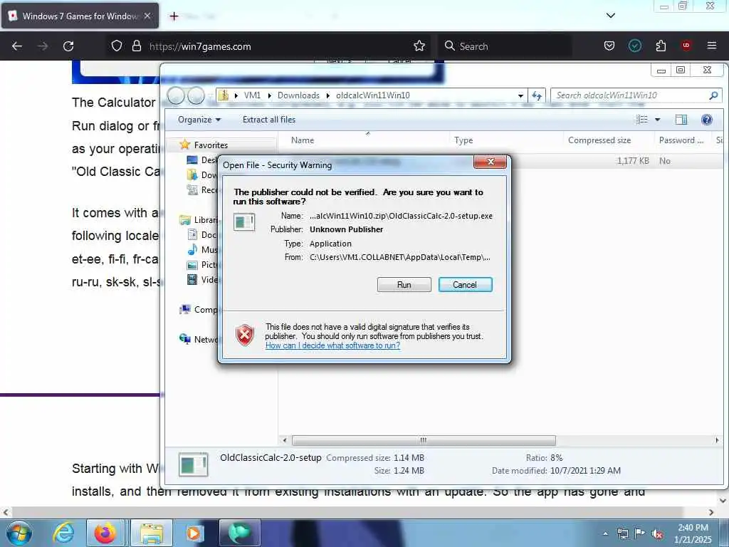Open the Firefox tracking protection shield icon
This screenshot has height=547, width=729.
117,46
